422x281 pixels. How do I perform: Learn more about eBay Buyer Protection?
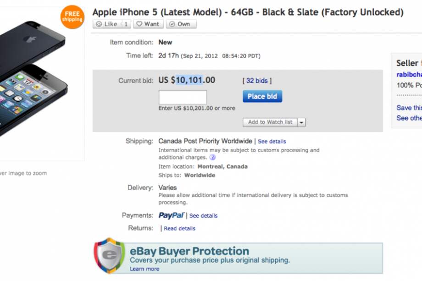click(144, 269)
